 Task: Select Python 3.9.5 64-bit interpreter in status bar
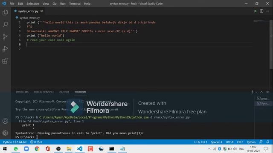click(x=15, y=142)
